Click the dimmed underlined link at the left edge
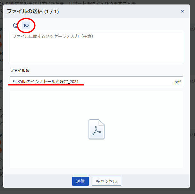This screenshot has height=194, width=195. click(1, 88)
